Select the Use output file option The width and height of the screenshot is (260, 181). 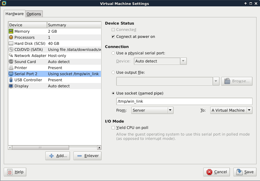pyautogui.click(x=113, y=72)
